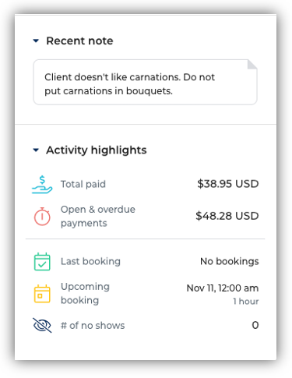Select the Total paid label

(83, 184)
